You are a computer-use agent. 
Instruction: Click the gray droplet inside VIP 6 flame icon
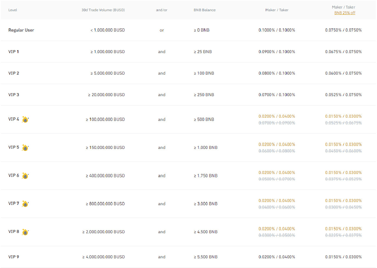[x=25, y=176]
